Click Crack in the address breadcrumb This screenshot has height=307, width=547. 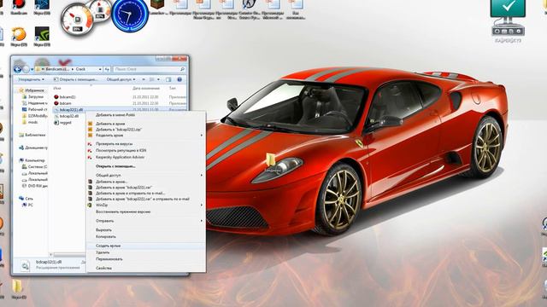[x=80, y=69]
